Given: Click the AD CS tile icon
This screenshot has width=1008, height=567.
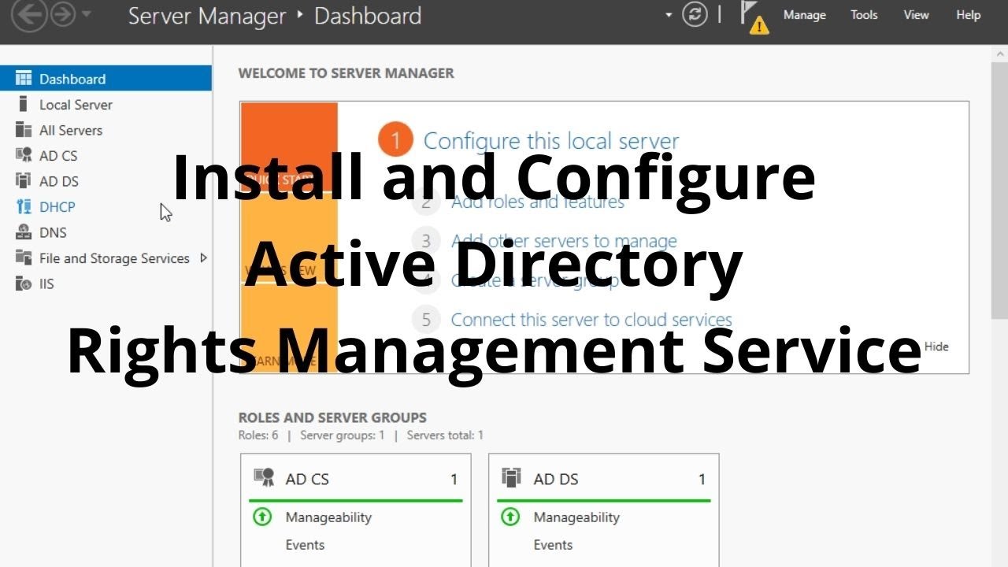Looking at the screenshot, I should (x=264, y=477).
